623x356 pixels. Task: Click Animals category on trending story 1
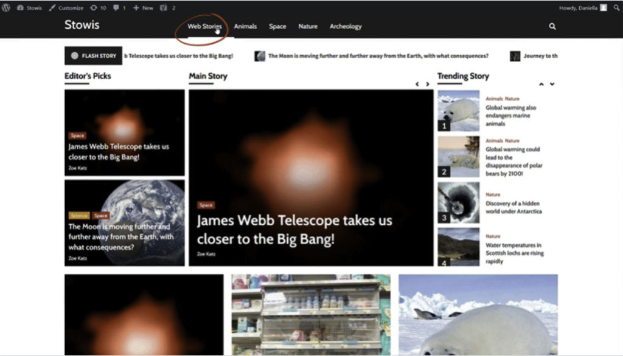click(494, 98)
